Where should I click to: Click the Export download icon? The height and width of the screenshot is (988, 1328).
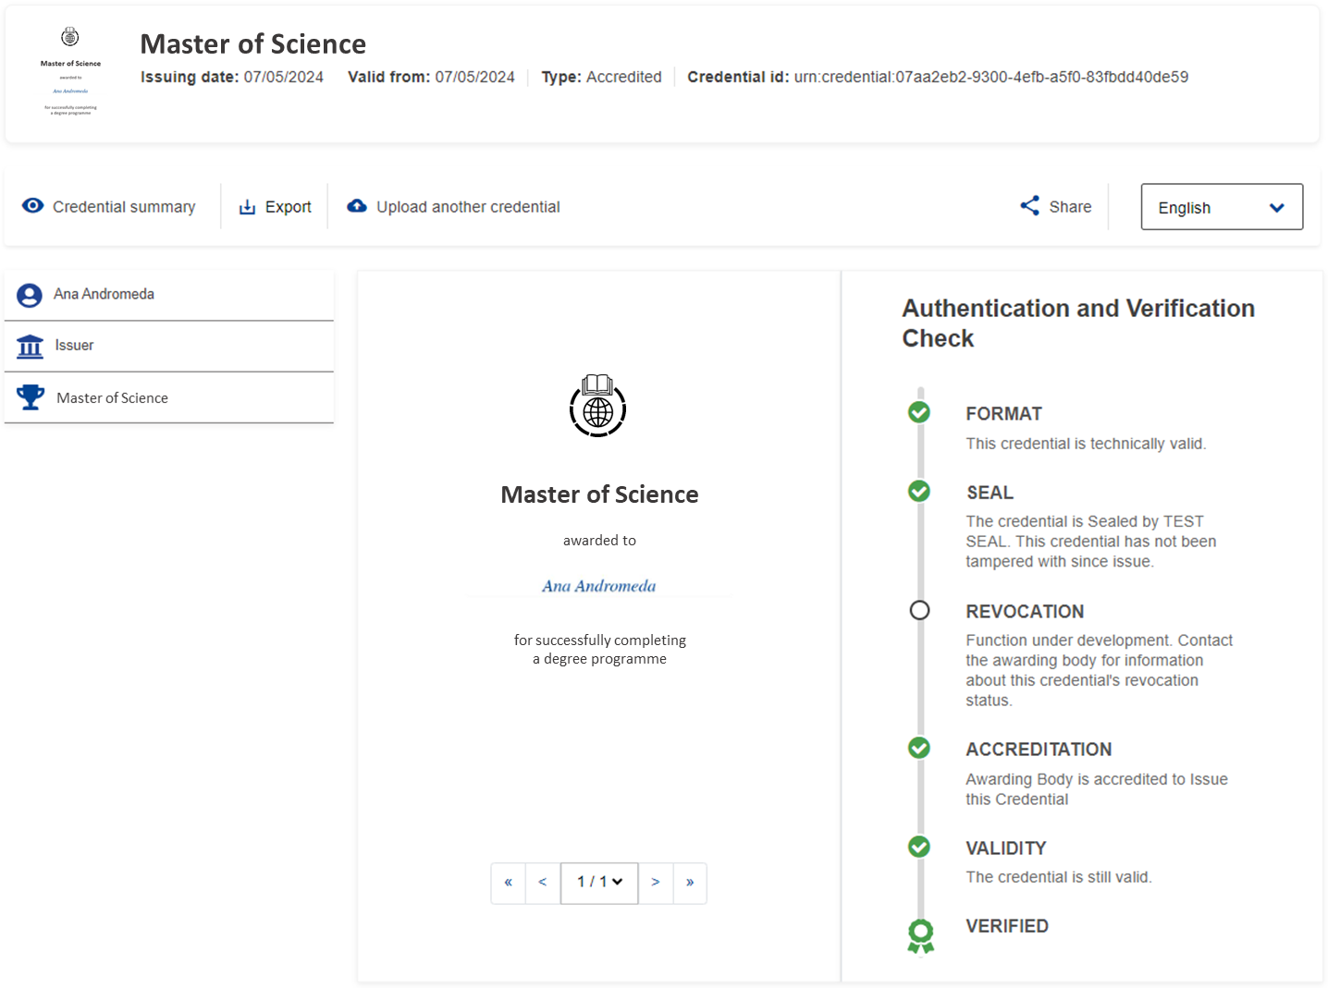tap(247, 207)
